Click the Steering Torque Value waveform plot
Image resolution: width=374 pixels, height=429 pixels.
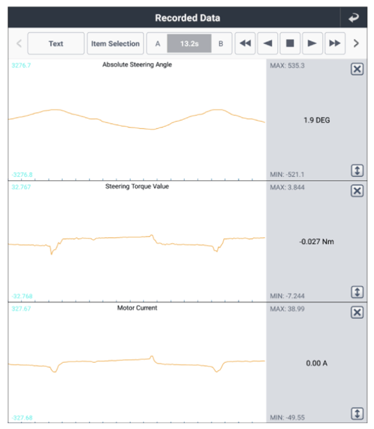137,242
